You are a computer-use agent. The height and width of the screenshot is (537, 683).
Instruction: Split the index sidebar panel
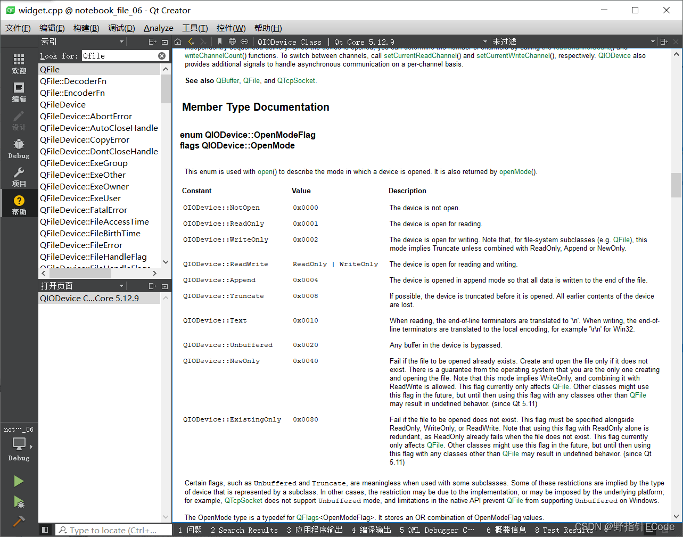pos(153,42)
